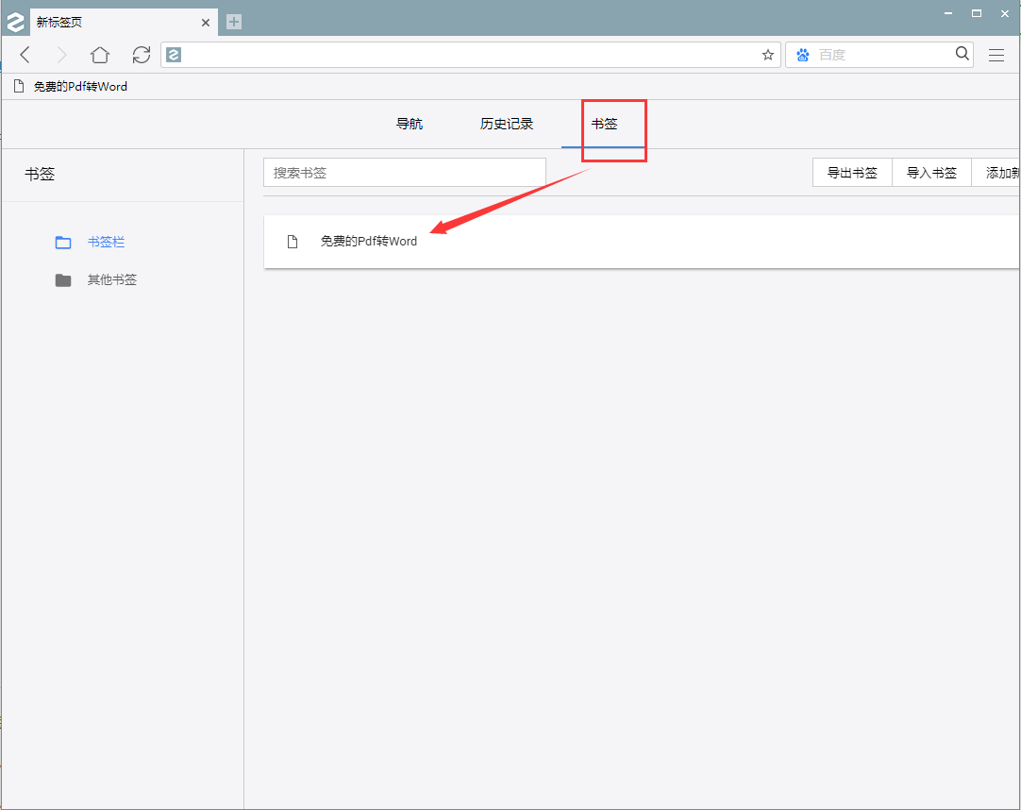Screen dimensions: 1021x810
Task: Refresh the current page
Action: click(x=141, y=55)
